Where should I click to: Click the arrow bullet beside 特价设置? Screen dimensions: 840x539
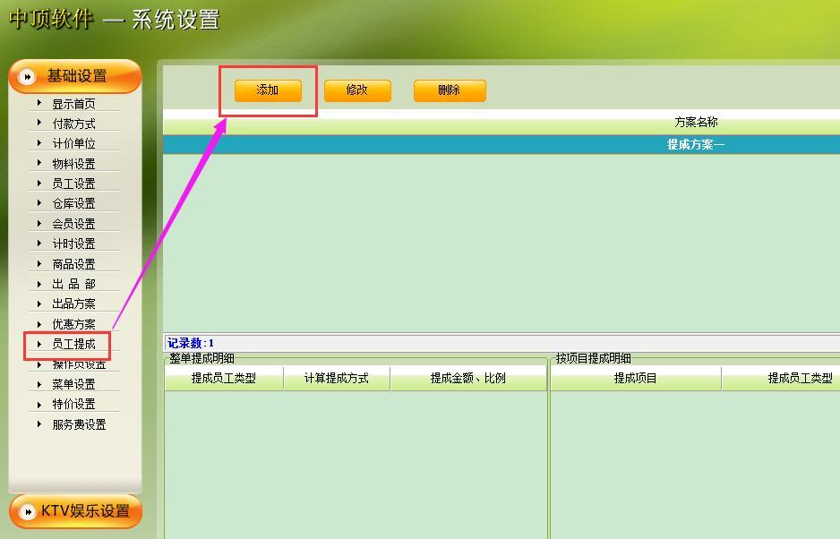39,404
